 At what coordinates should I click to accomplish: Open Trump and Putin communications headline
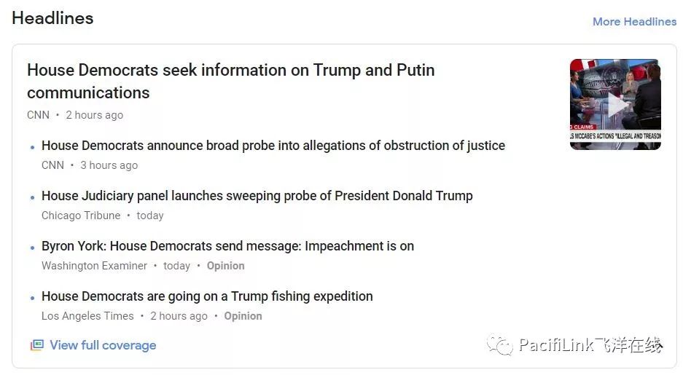[x=231, y=82]
